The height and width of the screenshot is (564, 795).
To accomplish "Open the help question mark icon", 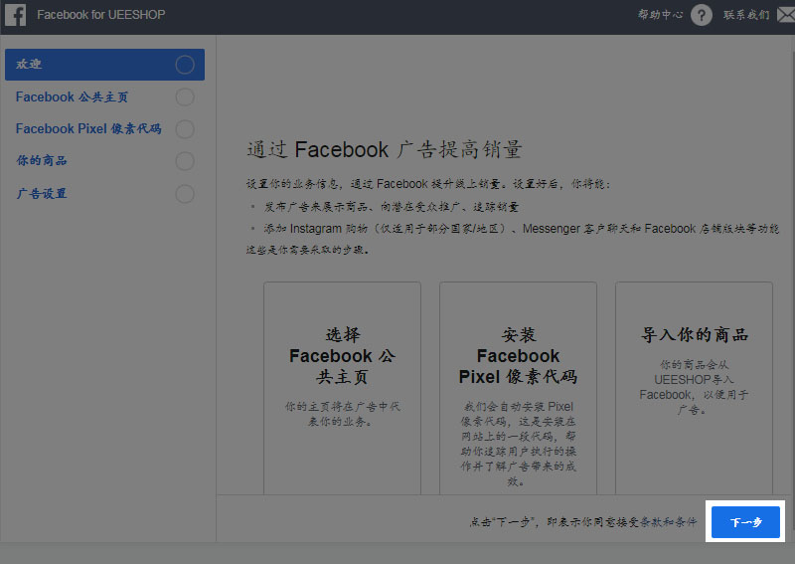I will click(x=702, y=15).
